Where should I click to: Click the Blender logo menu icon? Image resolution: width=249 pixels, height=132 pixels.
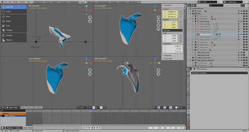point(2,2)
